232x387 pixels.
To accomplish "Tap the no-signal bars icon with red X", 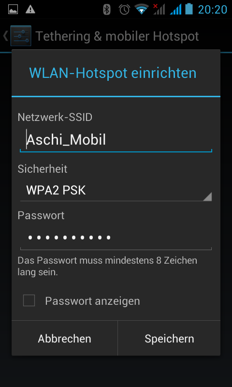I will pyautogui.click(x=159, y=9).
